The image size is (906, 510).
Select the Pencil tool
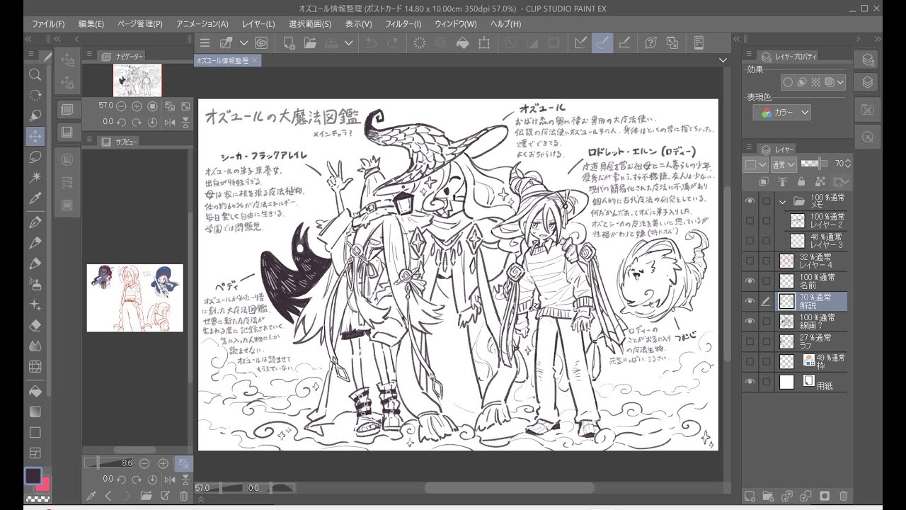35,243
